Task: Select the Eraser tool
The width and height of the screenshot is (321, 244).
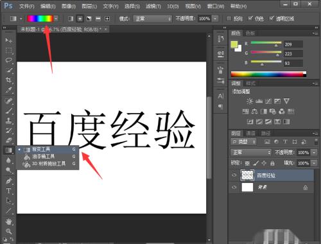Action: point(8,140)
